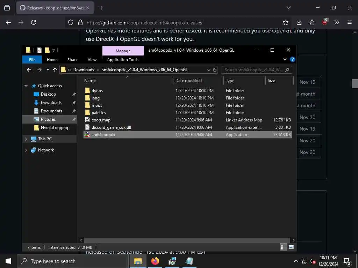Open a new Firefox tab
The image size is (358, 268).
pyautogui.click(x=101, y=8)
